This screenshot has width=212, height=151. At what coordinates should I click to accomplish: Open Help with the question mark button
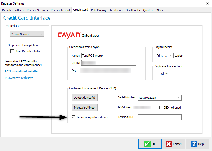(x=197, y=144)
